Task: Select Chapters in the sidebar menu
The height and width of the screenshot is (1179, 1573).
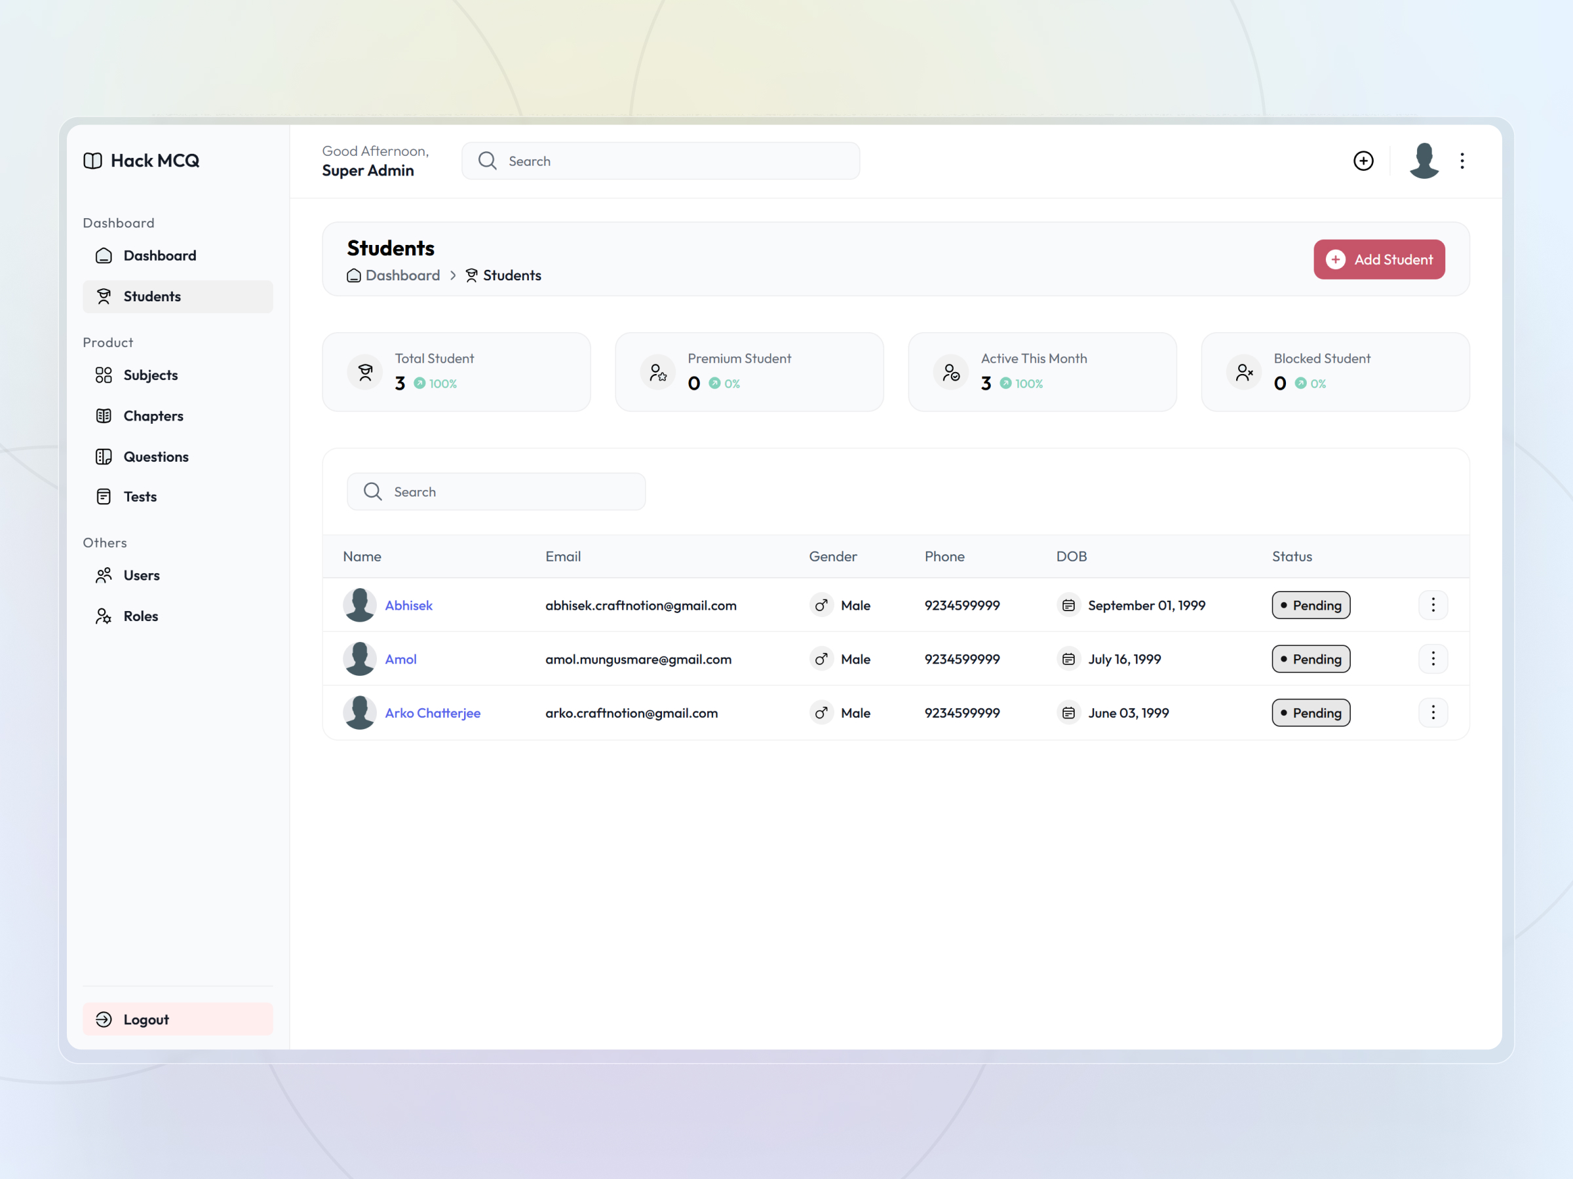Action: [153, 416]
